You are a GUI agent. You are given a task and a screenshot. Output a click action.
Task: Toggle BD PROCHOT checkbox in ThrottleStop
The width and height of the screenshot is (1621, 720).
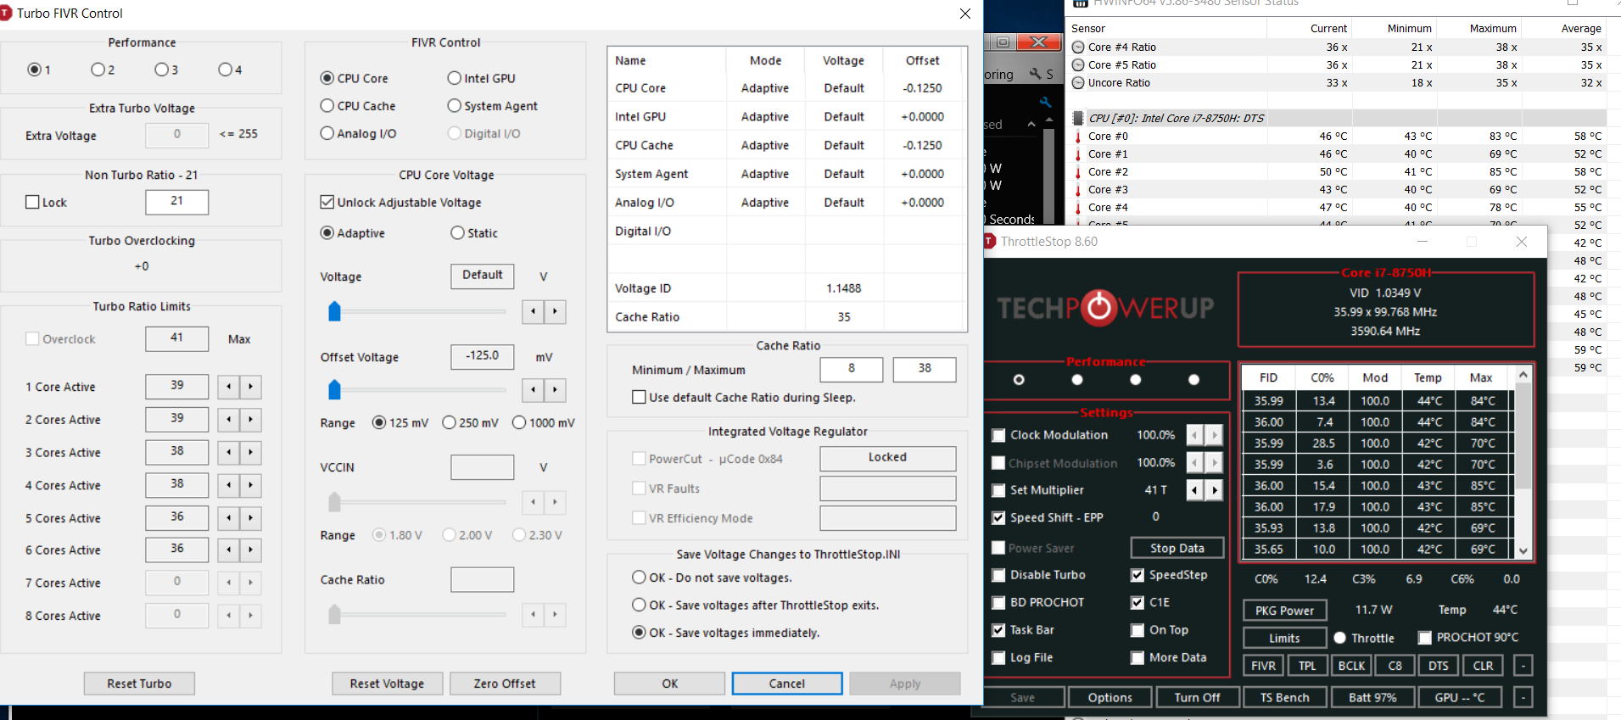999,603
